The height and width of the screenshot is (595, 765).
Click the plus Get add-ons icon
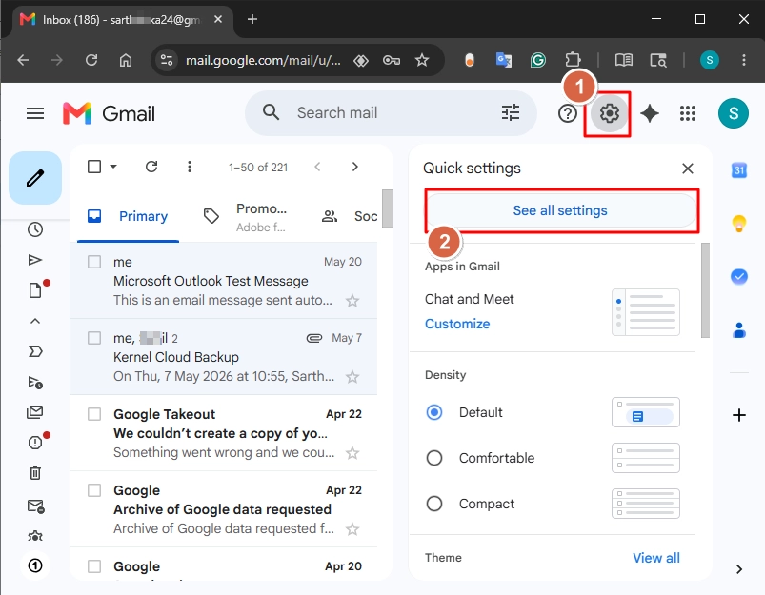[739, 415]
